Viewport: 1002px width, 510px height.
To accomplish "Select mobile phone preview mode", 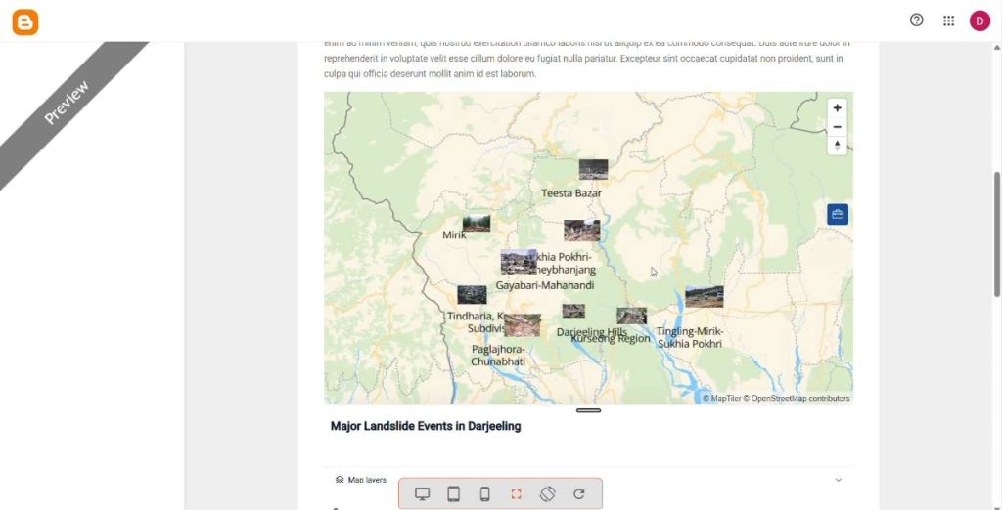I will [485, 494].
